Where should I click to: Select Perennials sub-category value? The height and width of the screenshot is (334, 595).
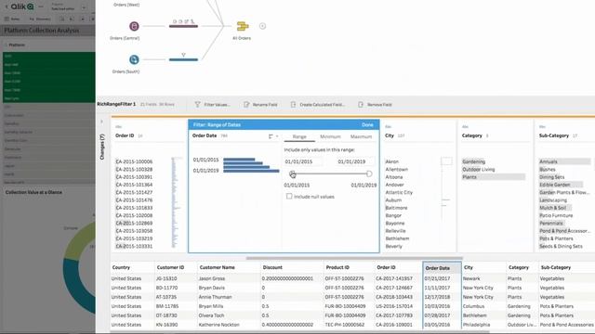[551, 223]
